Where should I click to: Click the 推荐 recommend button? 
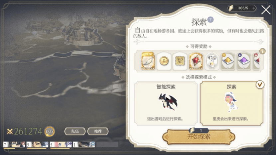click(x=98, y=131)
